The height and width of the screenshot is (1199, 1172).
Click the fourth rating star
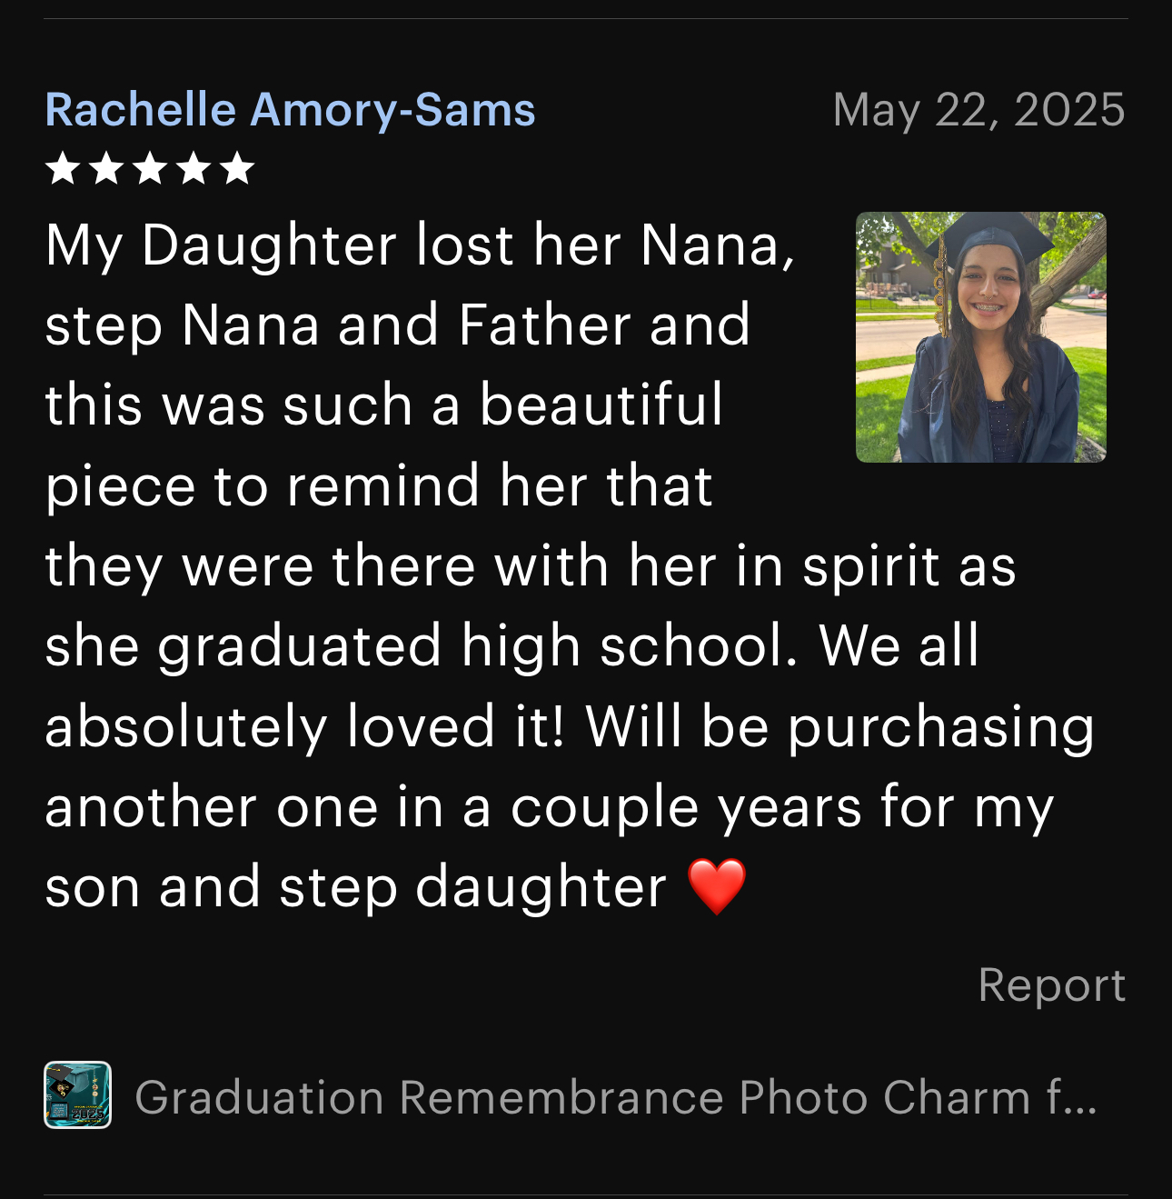[x=194, y=168]
